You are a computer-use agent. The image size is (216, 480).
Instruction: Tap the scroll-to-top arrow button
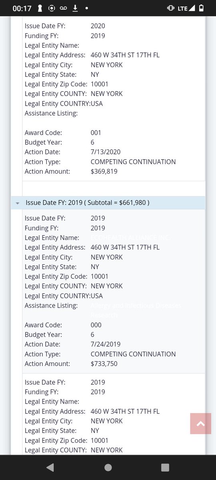(201, 424)
